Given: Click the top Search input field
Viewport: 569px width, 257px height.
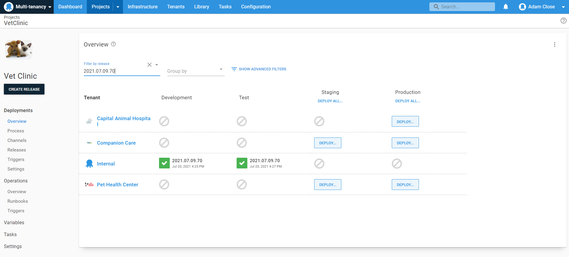Looking at the screenshot, I should pos(462,7).
